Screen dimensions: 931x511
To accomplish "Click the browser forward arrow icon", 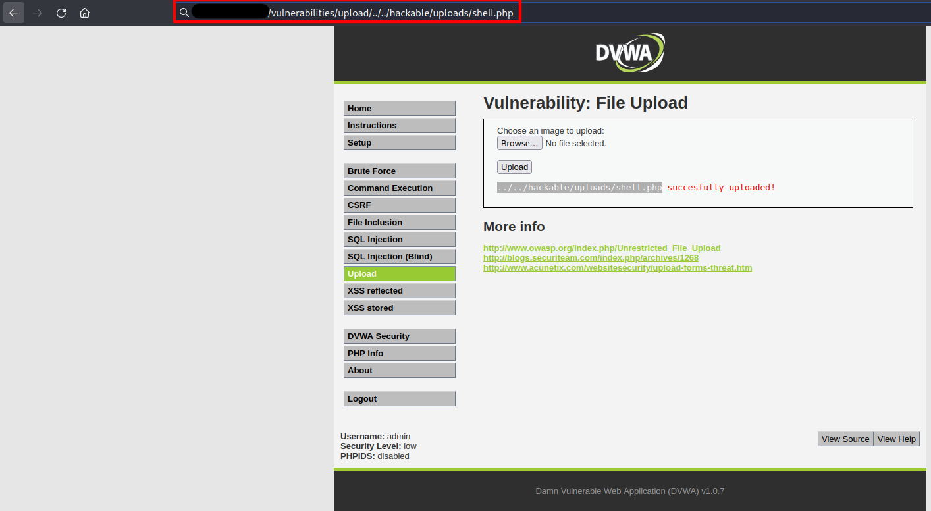I will click(x=38, y=13).
